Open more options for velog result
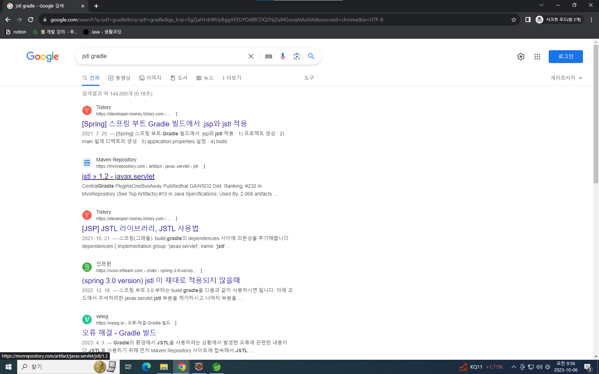 [x=176, y=323]
